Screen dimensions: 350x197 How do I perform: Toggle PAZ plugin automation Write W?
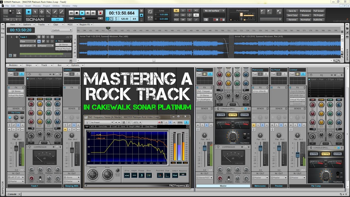coord(174,122)
